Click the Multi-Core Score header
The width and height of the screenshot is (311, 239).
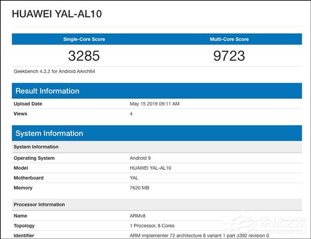tap(229, 39)
